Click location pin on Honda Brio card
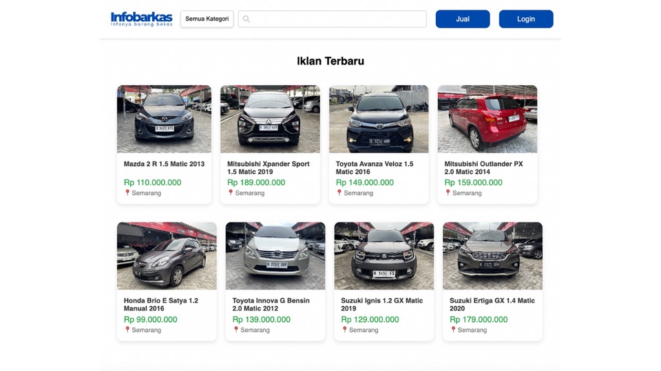This screenshot has height=371, width=661. click(127, 330)
